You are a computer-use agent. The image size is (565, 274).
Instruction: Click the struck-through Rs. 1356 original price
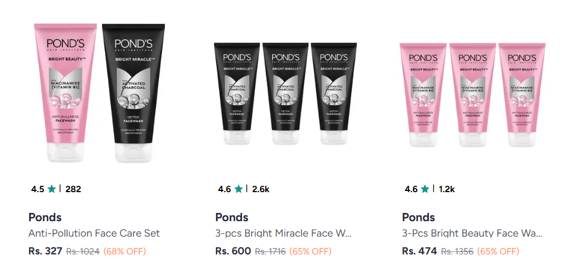click(x=457, y=251)
